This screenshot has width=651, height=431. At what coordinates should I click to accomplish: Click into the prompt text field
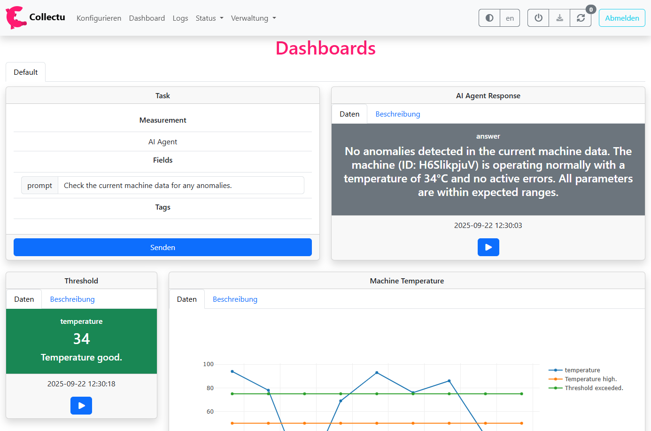point(181,186)
